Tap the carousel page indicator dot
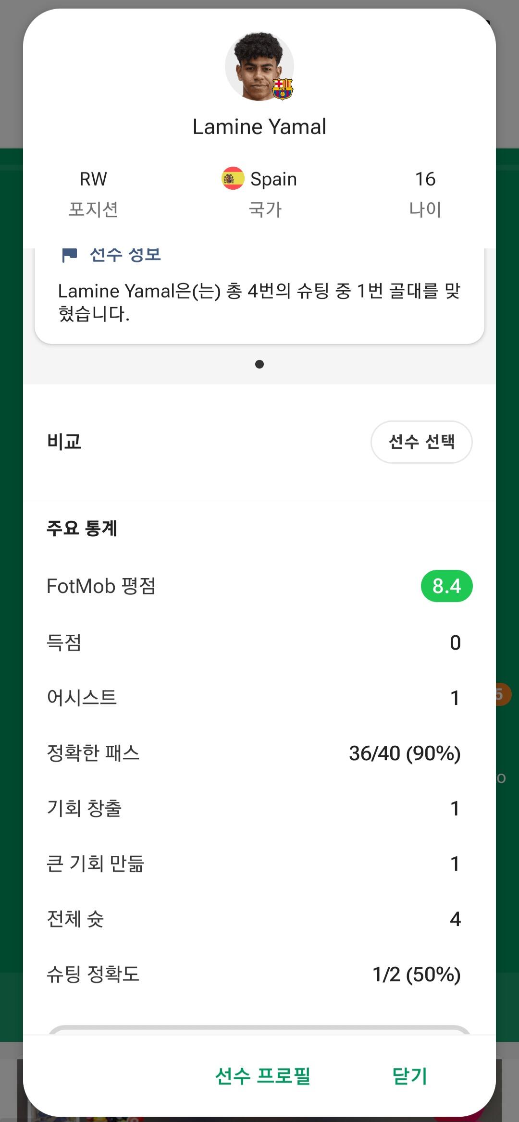Image resolution: width=519 pixels, height=1122 pixels. tap(259, 364)
